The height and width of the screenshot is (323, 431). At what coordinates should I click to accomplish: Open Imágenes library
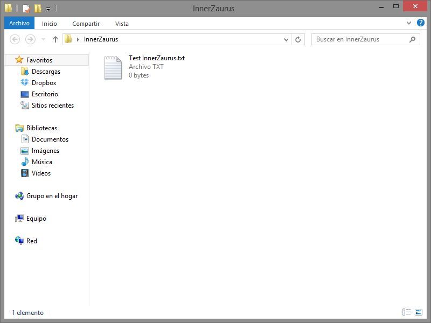pyautogui.click(x=45, y=151)
